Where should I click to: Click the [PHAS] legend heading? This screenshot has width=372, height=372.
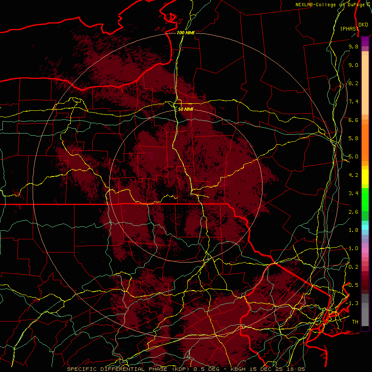click(x=349, y=29)
